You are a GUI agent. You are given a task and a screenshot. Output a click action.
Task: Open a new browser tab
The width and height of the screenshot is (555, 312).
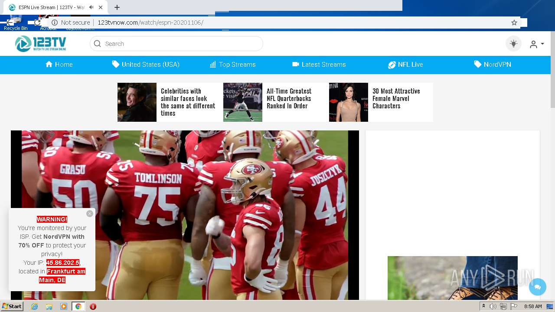117,7
